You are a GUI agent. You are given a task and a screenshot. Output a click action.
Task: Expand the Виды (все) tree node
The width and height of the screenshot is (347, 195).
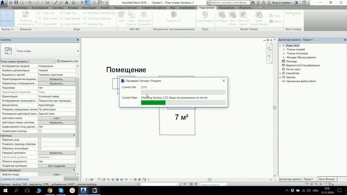tap(280, 45)
